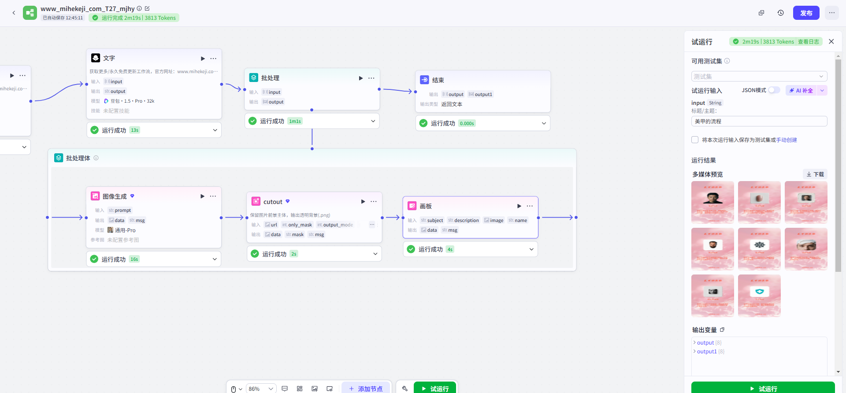Open the version history clock icon
The width and height of the screenshot is (846, 393).
[x=780, y=13]
